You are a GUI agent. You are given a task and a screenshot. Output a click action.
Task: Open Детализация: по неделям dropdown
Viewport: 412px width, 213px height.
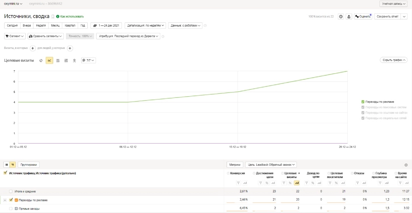pos(145,26)
